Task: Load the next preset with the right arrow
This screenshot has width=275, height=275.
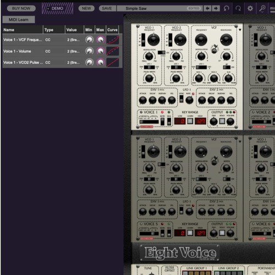Action: coord(216,8)
